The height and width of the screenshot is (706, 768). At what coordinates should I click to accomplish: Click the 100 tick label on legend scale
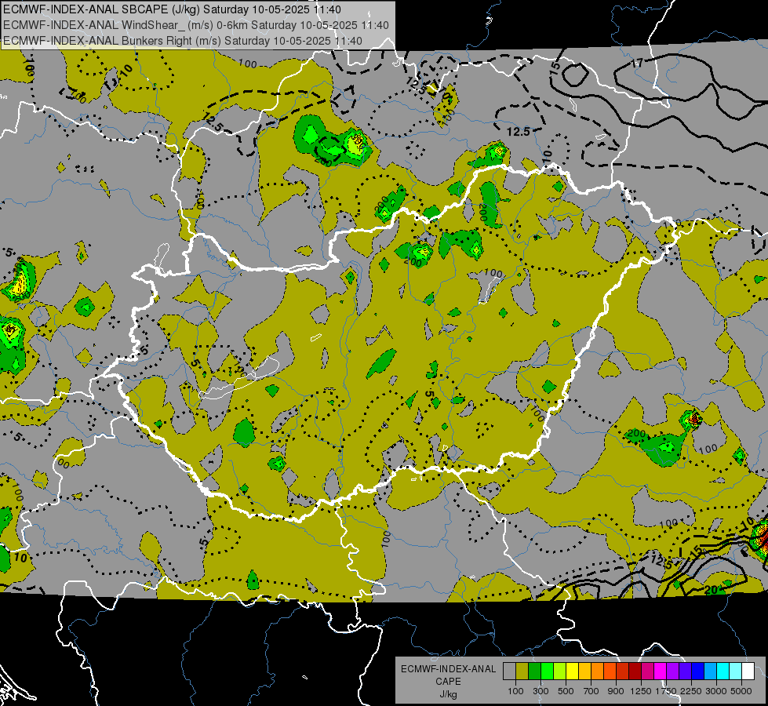(x=515, y=691)
